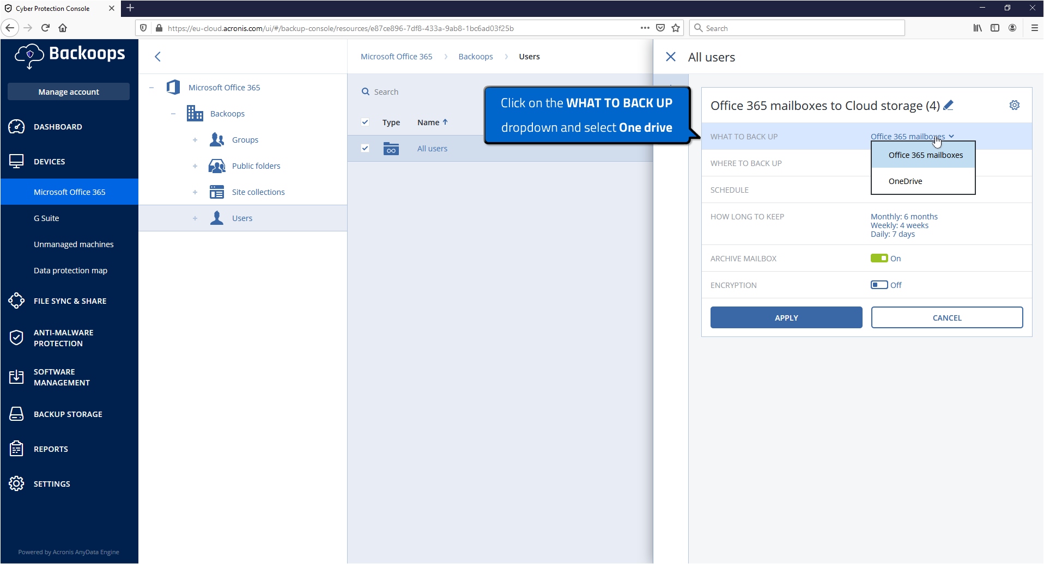Open Unmanaged machines in sidebar menu

pos(74,244)
